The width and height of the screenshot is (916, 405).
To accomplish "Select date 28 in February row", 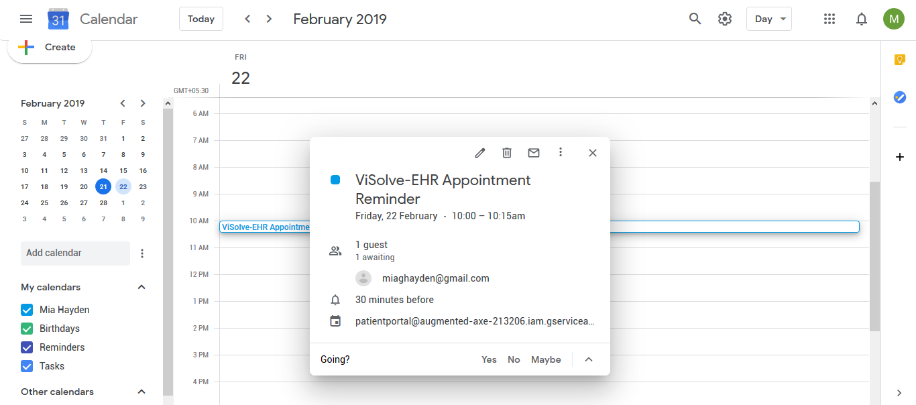I will click(103, 202).
